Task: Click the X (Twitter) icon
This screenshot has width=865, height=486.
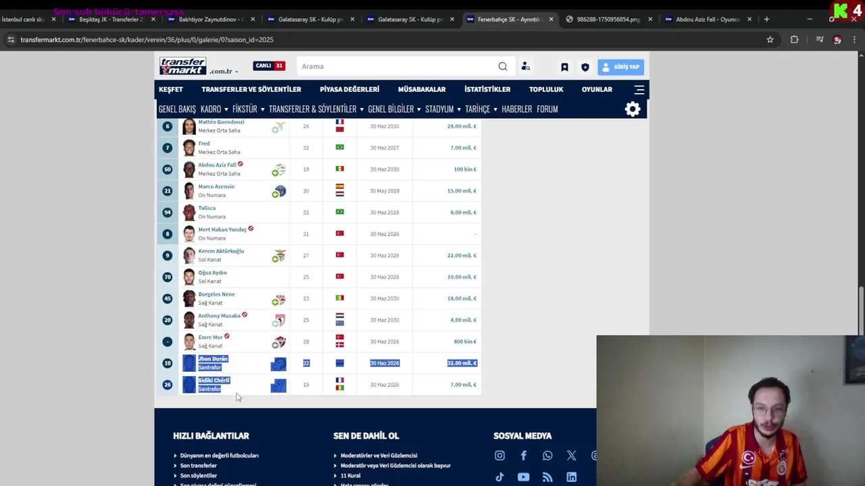Action: [x=572, y=456]
